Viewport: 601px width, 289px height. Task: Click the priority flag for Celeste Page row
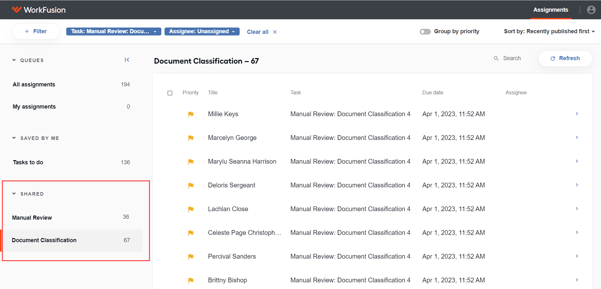pos(191,233)
